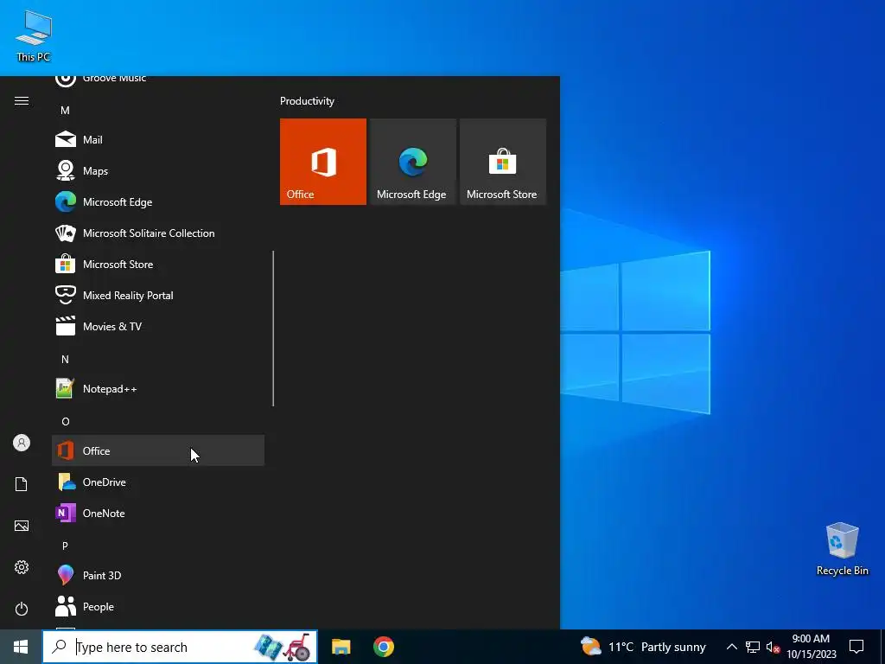Click the Windows Start button
The height and width of the screenshot is (664, 885).
tap(21, 647)
